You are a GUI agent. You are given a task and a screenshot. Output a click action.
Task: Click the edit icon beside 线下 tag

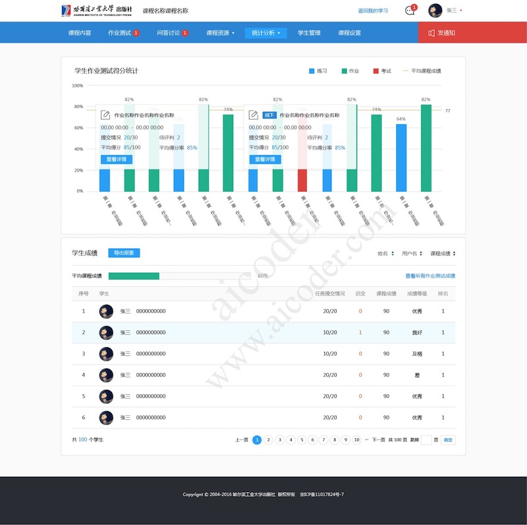(254, 115)
